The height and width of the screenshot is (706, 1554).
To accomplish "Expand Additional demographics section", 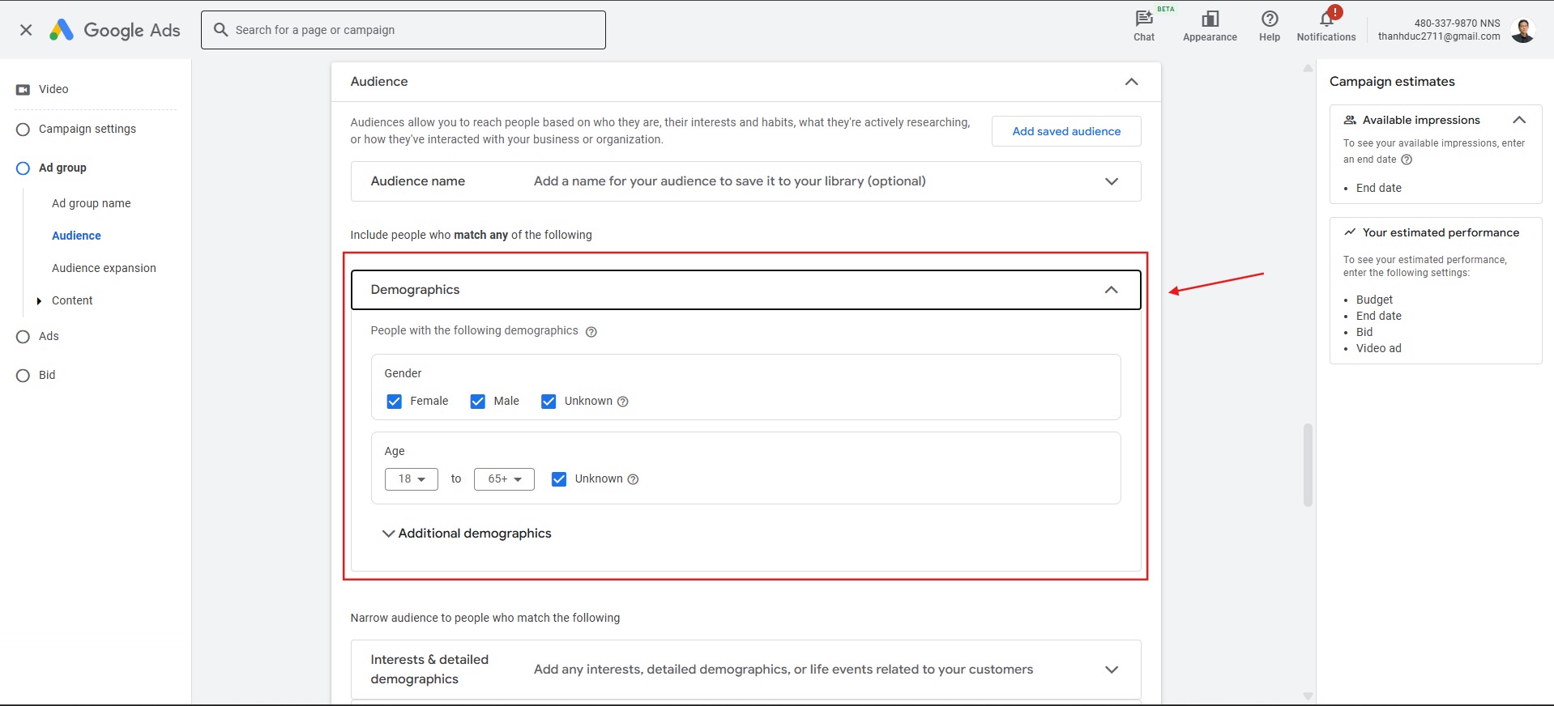I will (x=467, y=534).
